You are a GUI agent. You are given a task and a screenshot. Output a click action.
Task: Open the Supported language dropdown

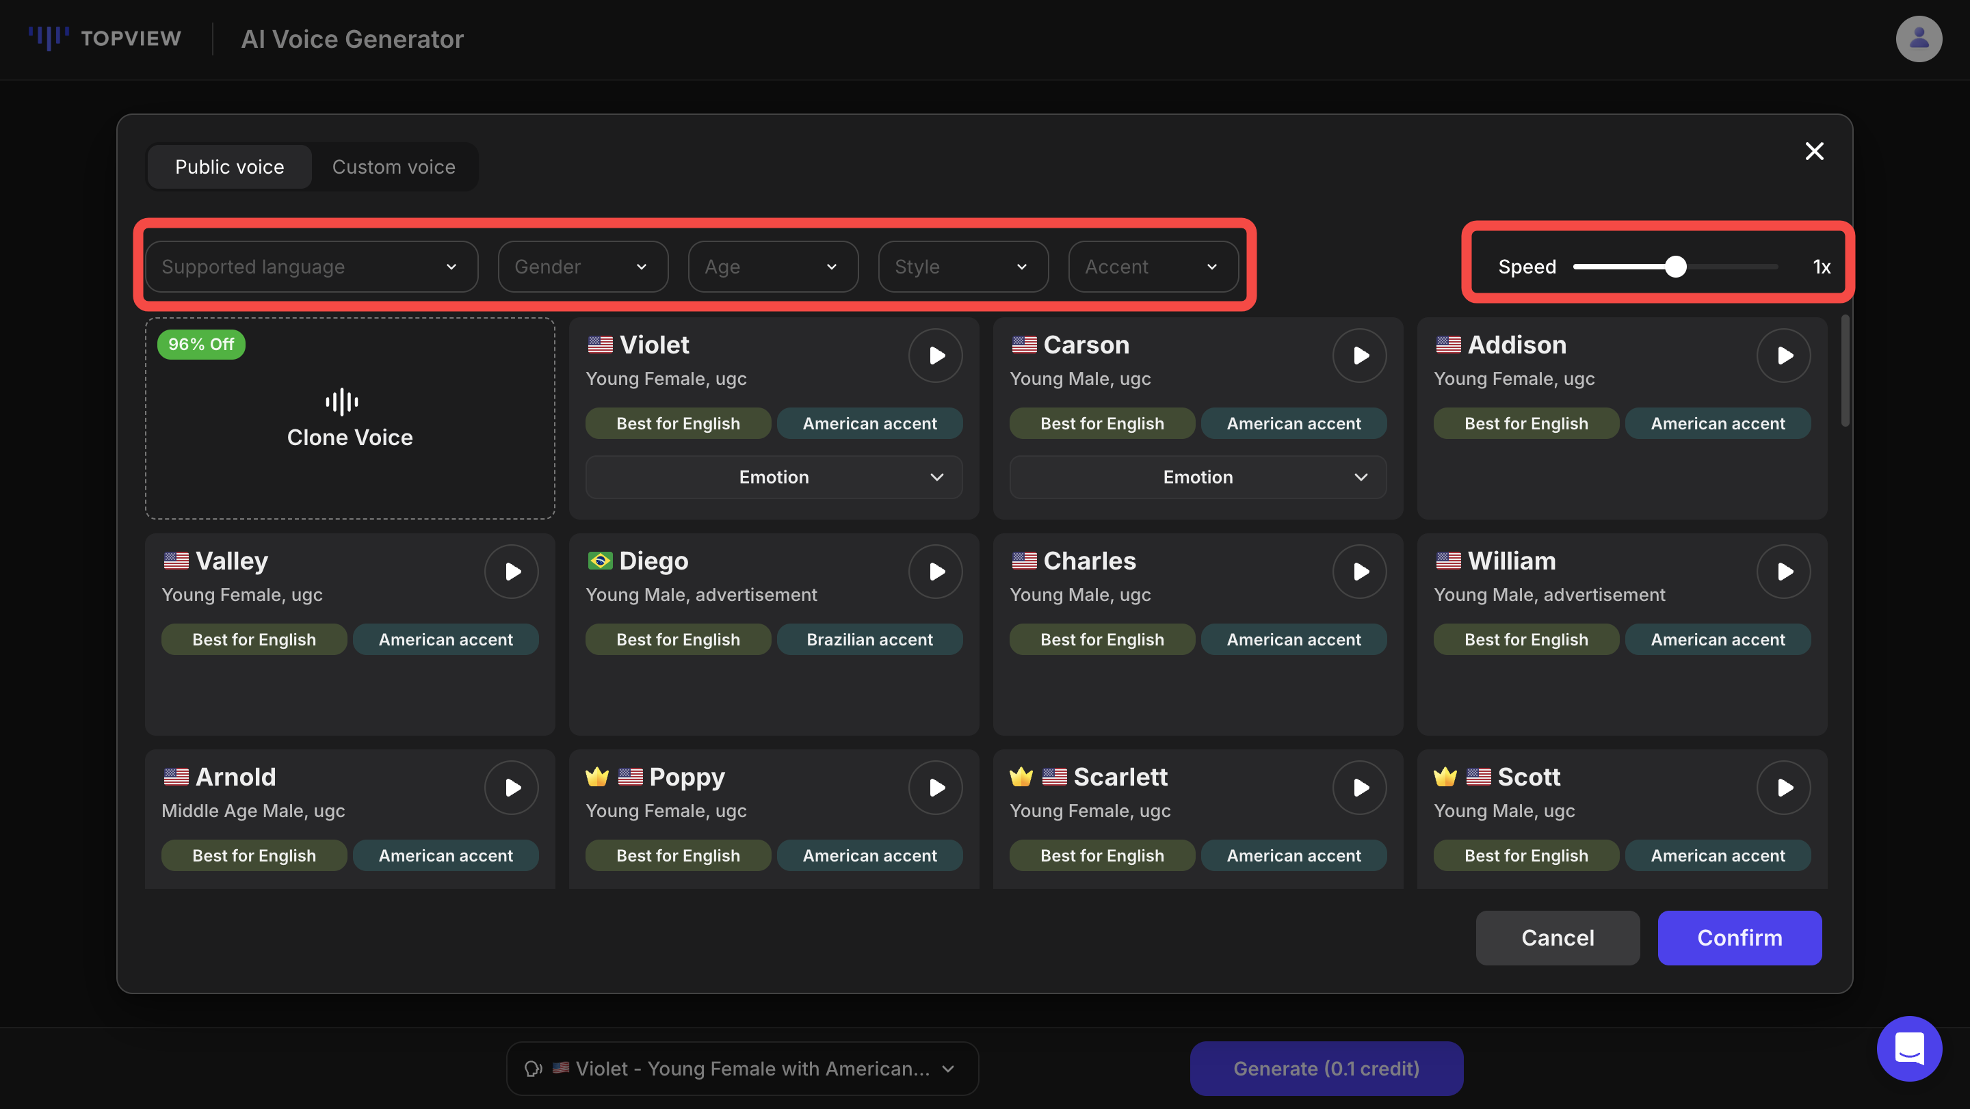pos(311,267)
